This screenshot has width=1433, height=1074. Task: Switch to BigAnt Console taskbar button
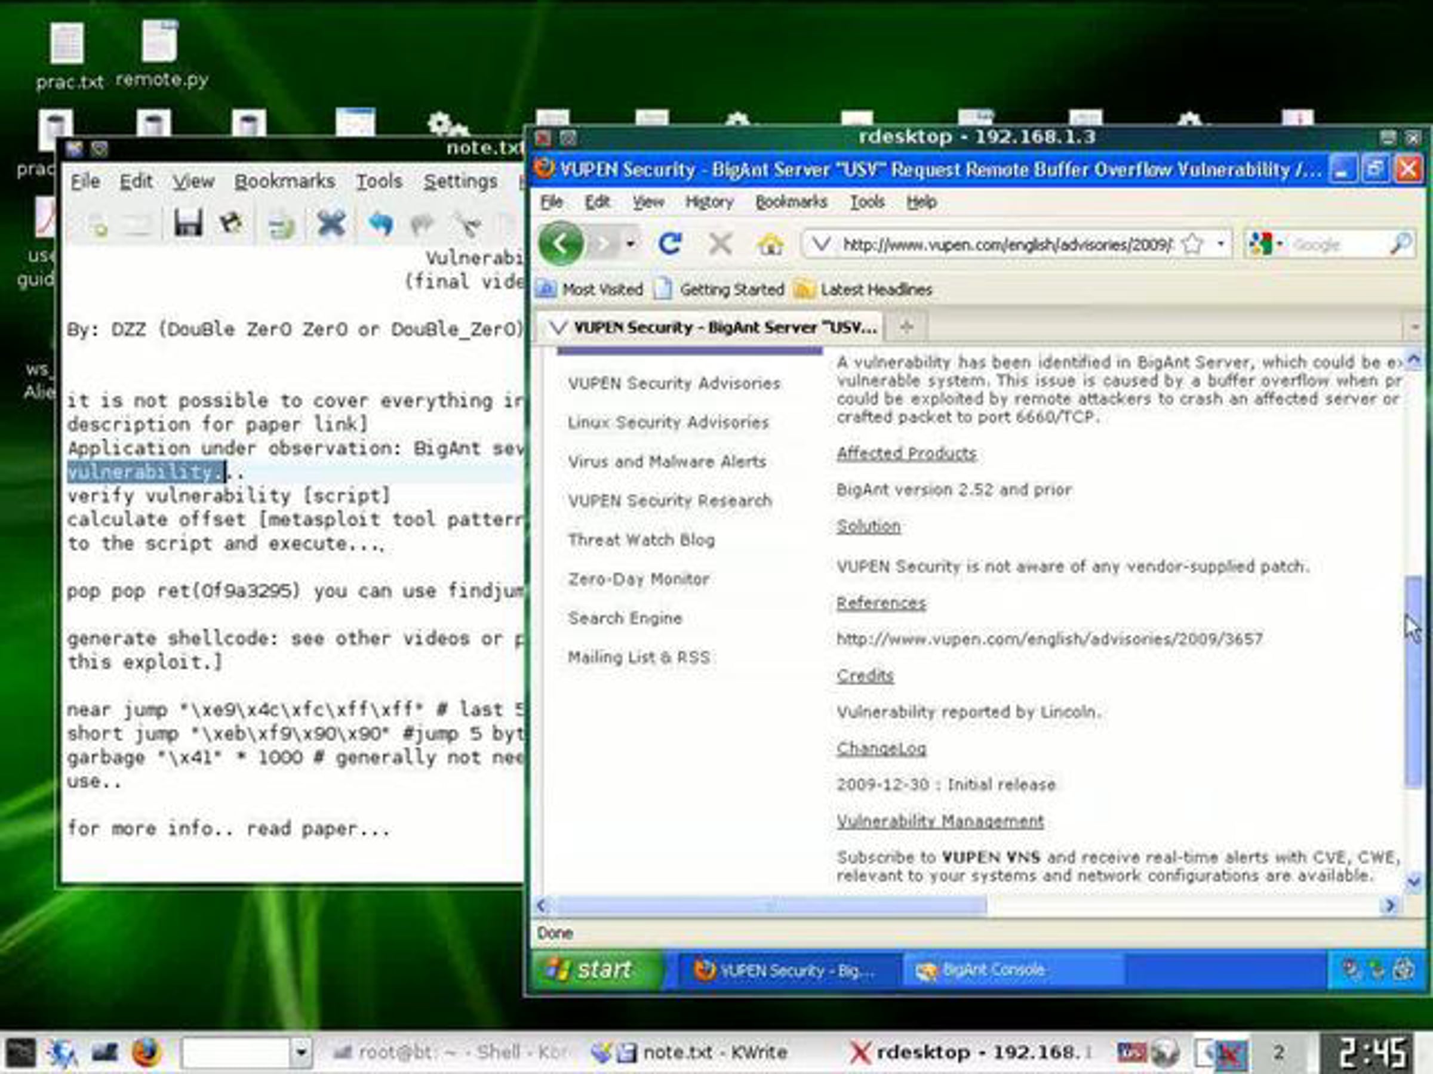click(x=1013, y=970)
